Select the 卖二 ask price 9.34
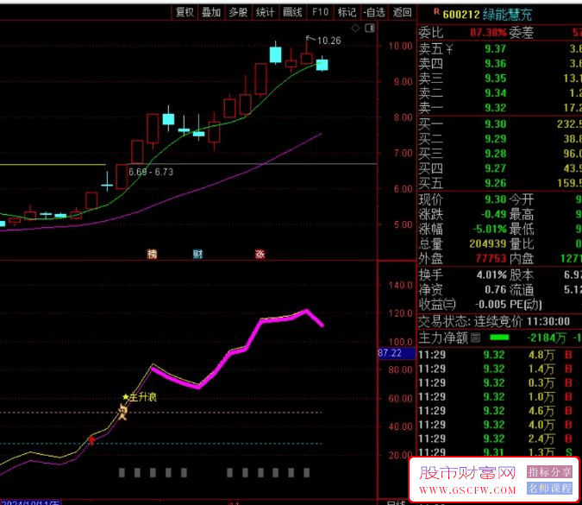Image resolution: width=582 pixels, height=505 pixels. tap(496, 93)
